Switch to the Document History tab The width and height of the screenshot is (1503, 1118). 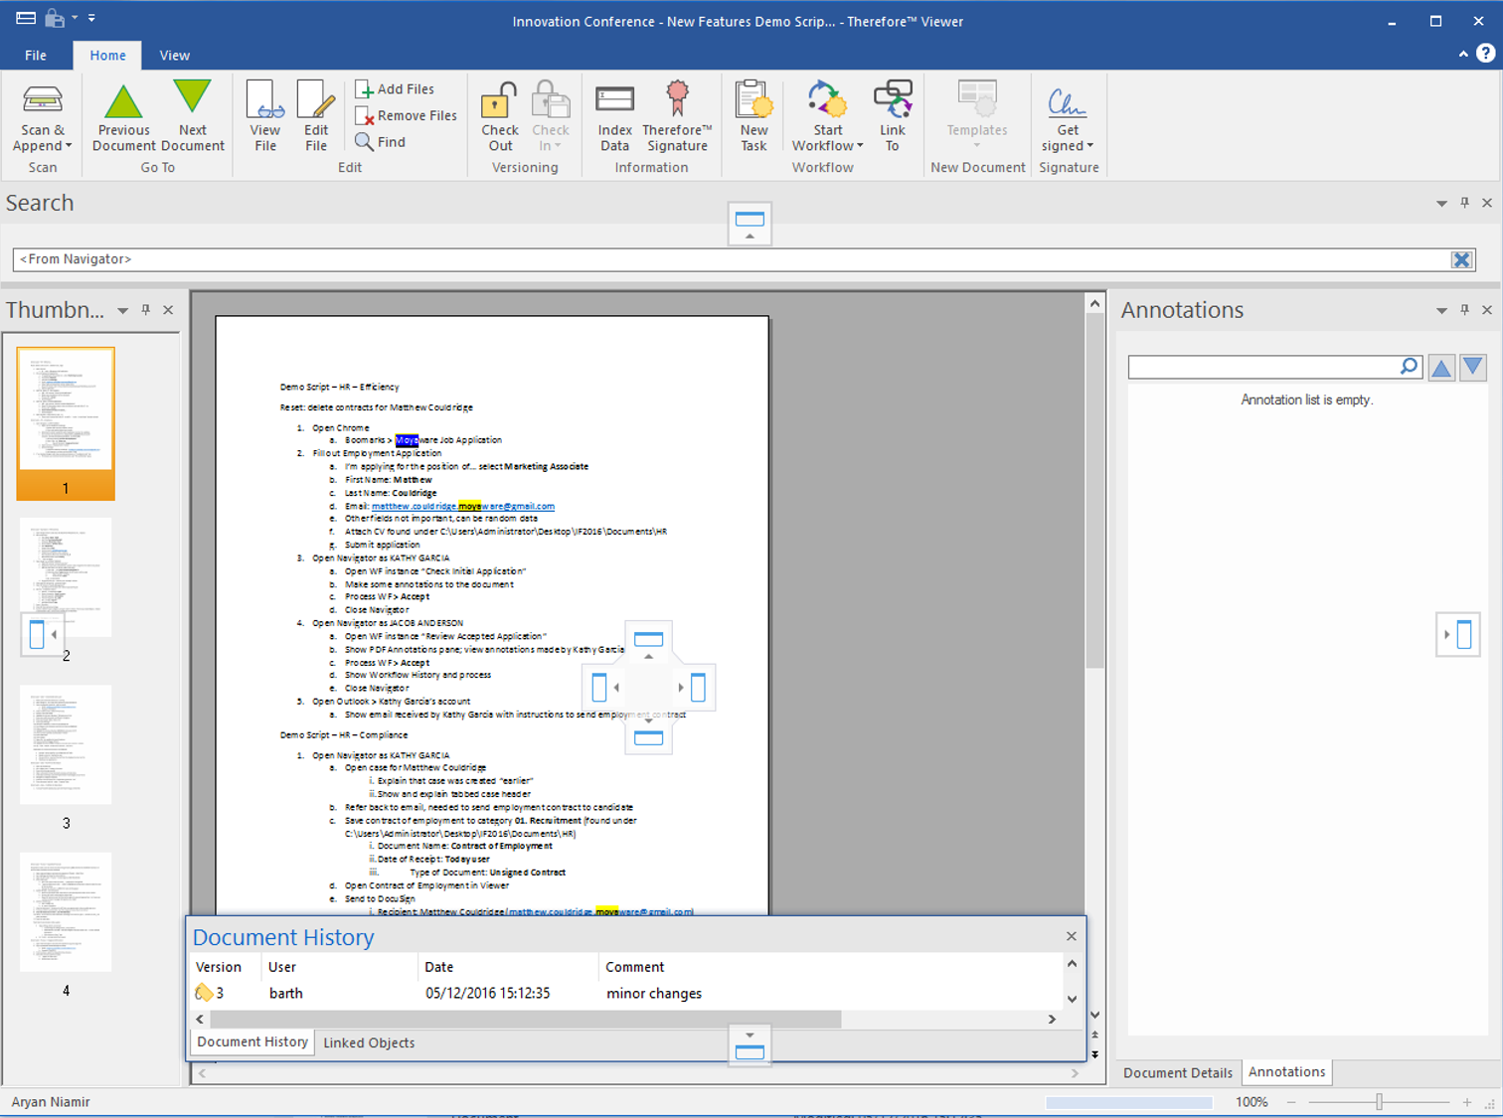pos(252,1041)
